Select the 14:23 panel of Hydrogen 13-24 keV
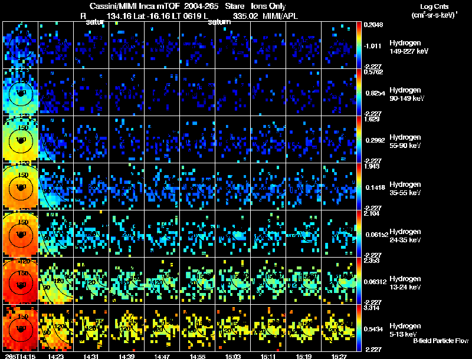The height and width of the screenshot is (359, 472). click(55, 281)
